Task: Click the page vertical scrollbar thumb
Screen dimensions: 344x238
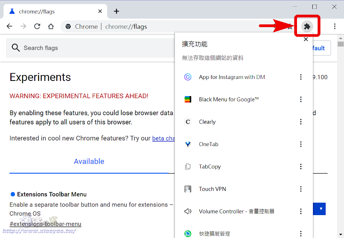Action: 341,44
